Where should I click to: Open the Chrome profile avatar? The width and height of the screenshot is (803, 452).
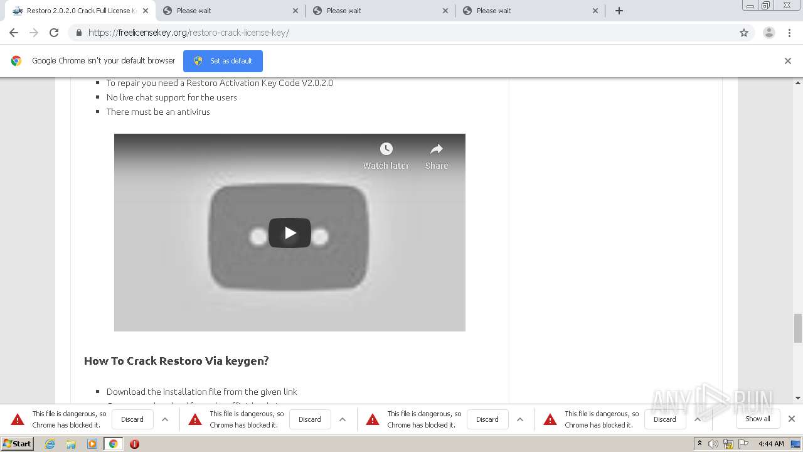click(x=769, y=33)
